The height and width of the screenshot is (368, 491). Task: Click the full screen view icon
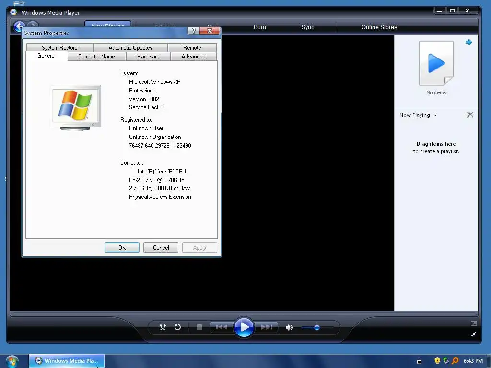473,323
